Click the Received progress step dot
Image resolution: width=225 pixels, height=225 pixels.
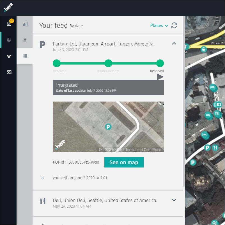57,63
